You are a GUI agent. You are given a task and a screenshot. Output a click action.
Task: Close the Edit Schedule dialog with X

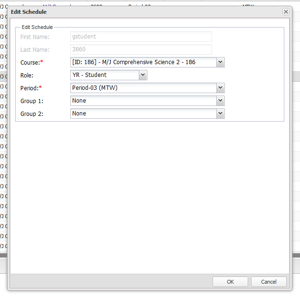pos(285,11)
